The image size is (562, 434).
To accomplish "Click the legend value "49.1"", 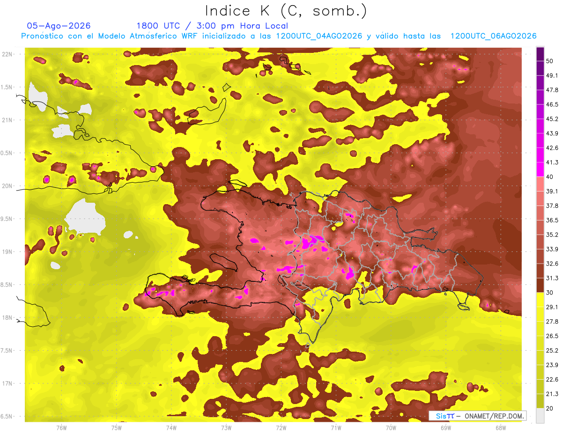I will [x=552, y=75].
